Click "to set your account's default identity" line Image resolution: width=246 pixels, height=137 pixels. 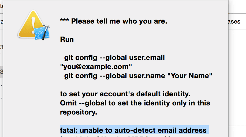pyautogui.click(x=125, y=94)
